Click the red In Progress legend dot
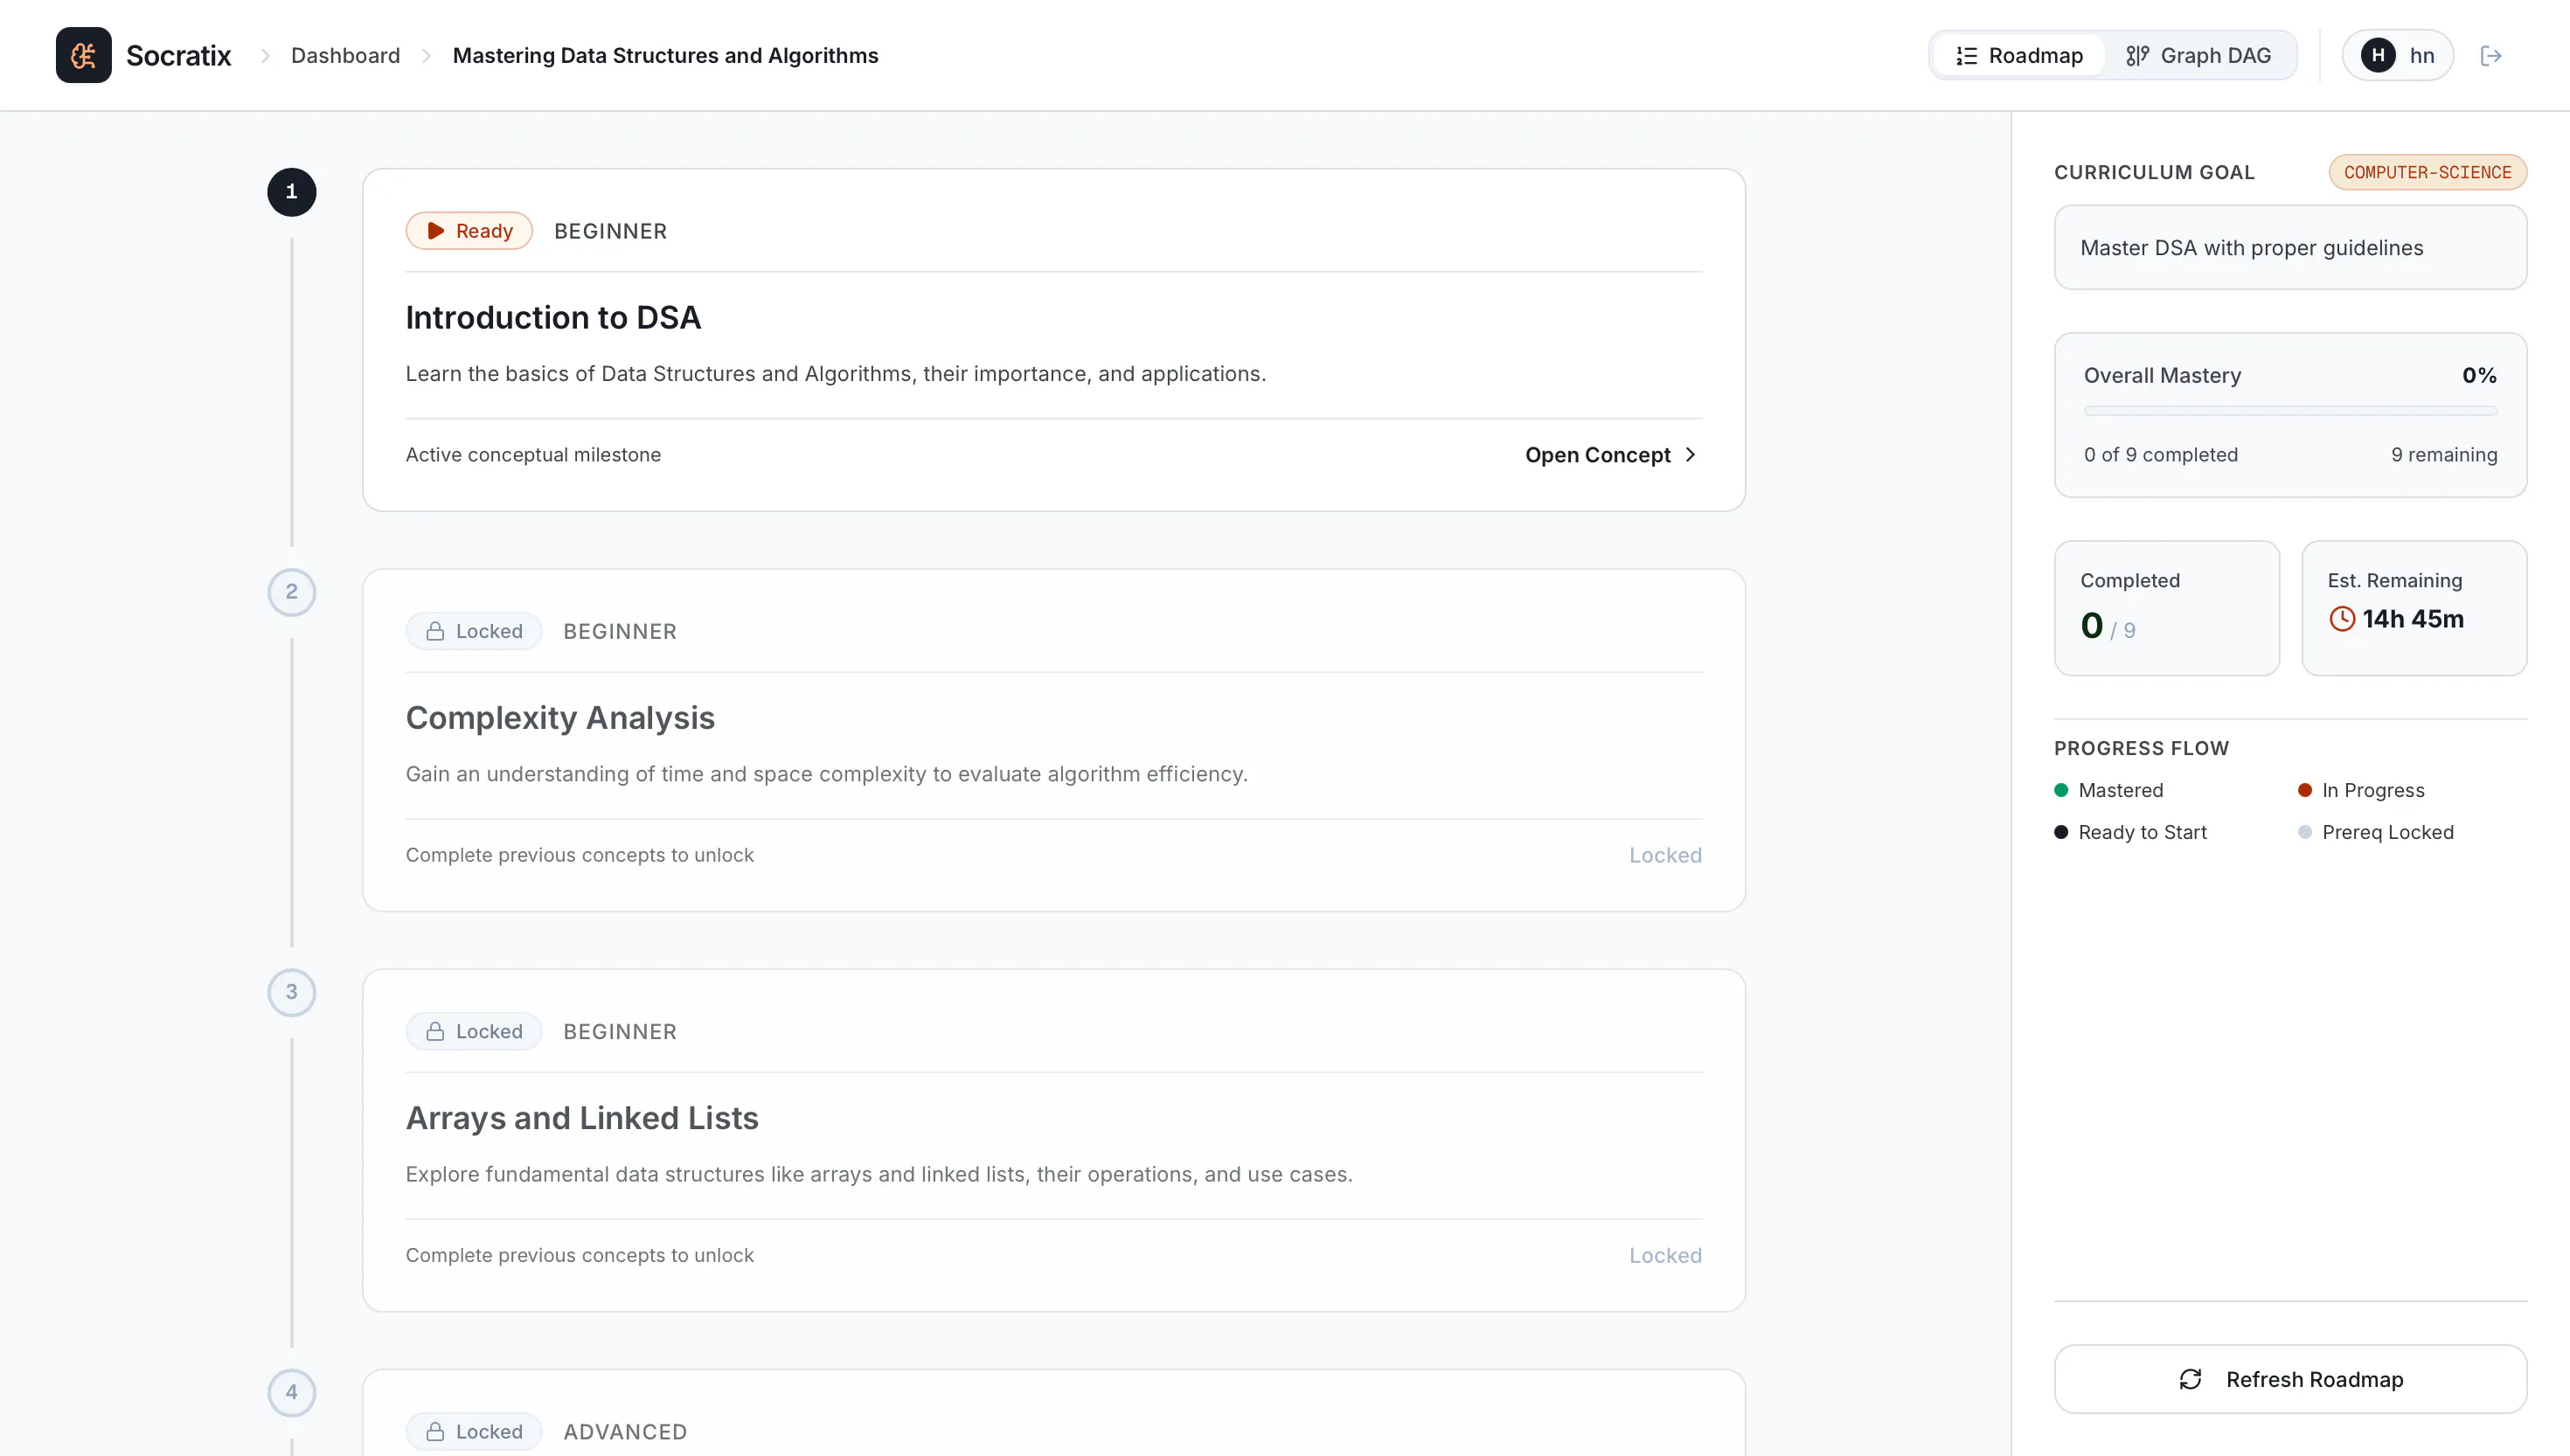The height and width of the screenshot is (1456, 2570). tap(2305, 790)
